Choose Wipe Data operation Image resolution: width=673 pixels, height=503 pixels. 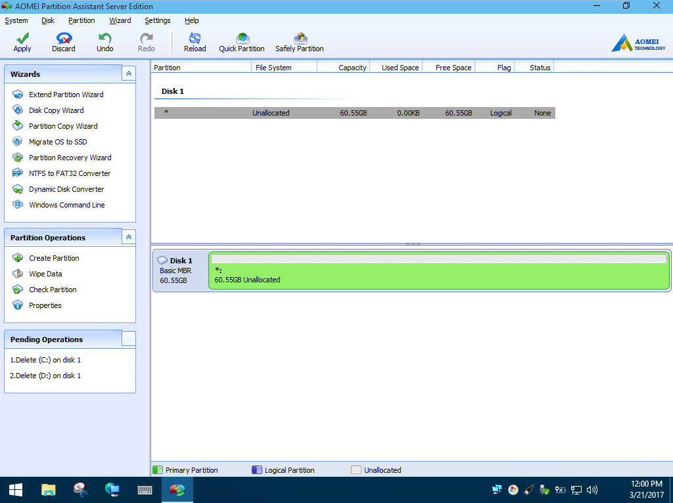(x=37, y=274)
